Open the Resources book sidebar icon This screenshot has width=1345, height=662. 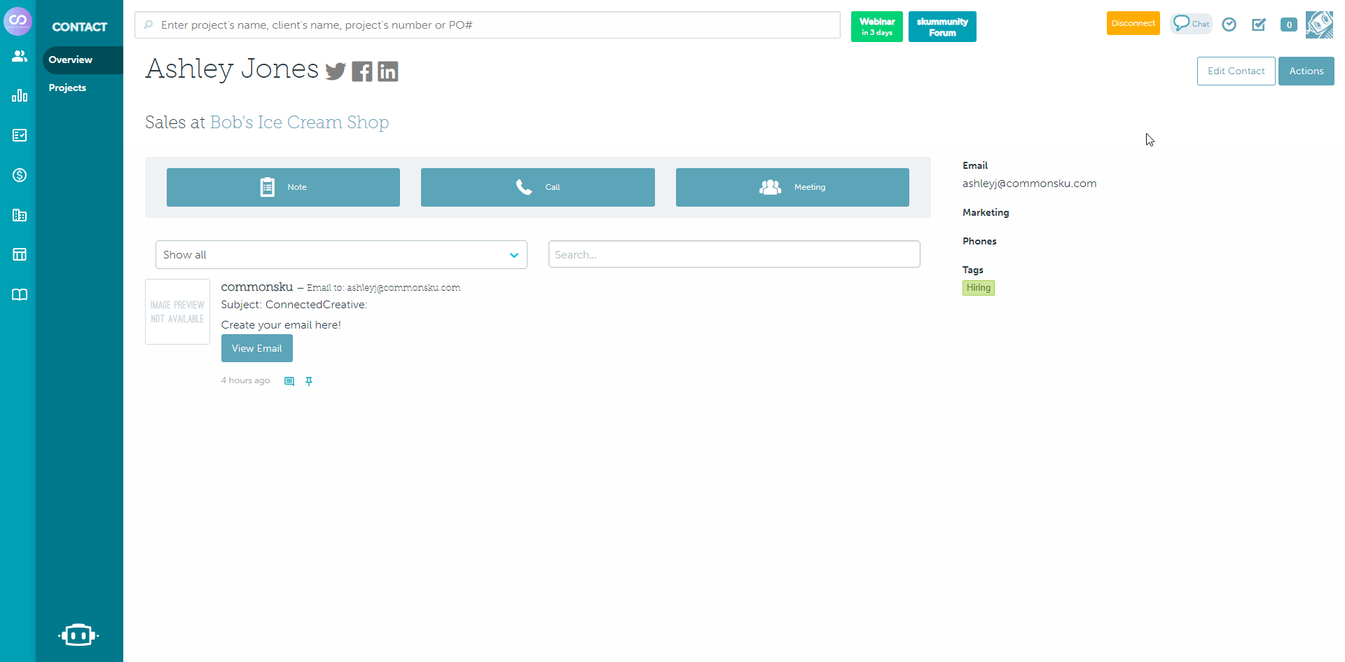coord(19,294)
